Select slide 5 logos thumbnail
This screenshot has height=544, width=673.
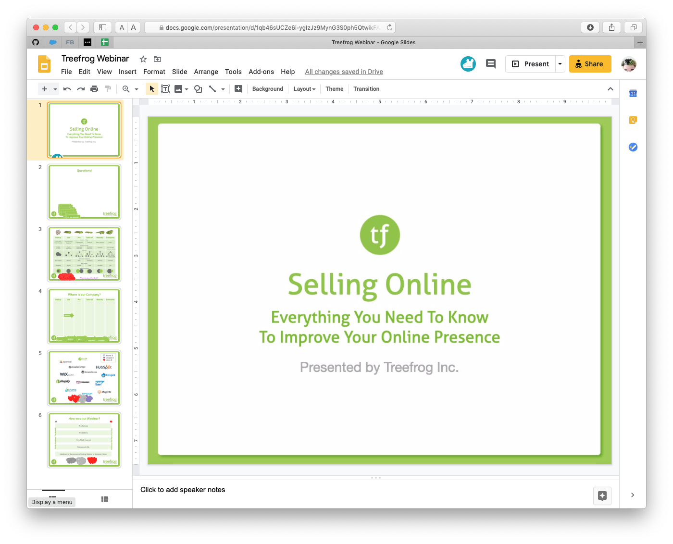point(84,378)
